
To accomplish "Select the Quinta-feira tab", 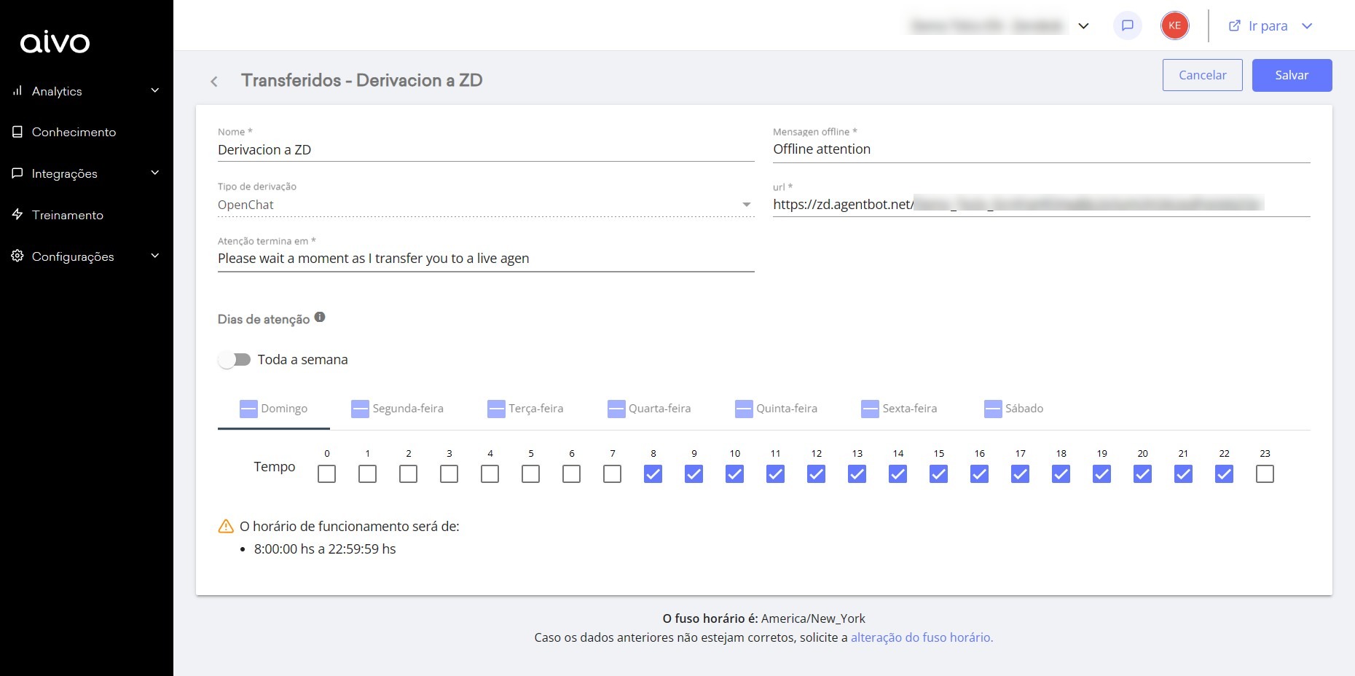I will 777,409.
